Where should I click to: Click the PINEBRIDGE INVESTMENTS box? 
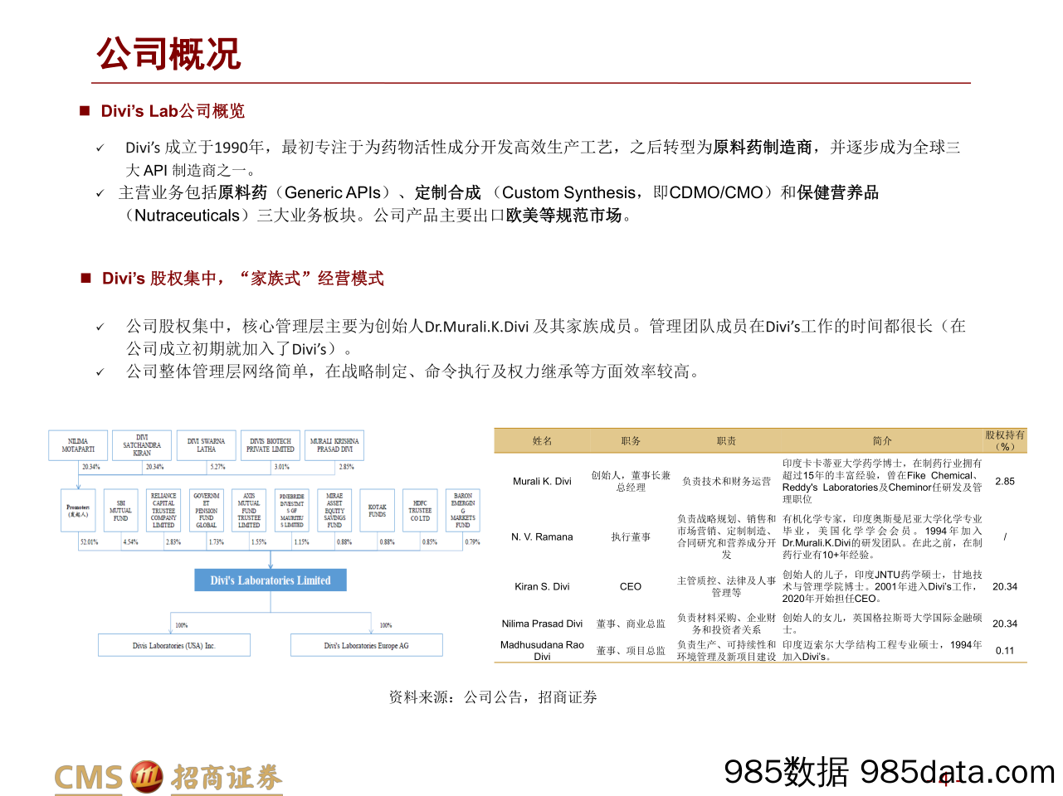pos(291,511)
